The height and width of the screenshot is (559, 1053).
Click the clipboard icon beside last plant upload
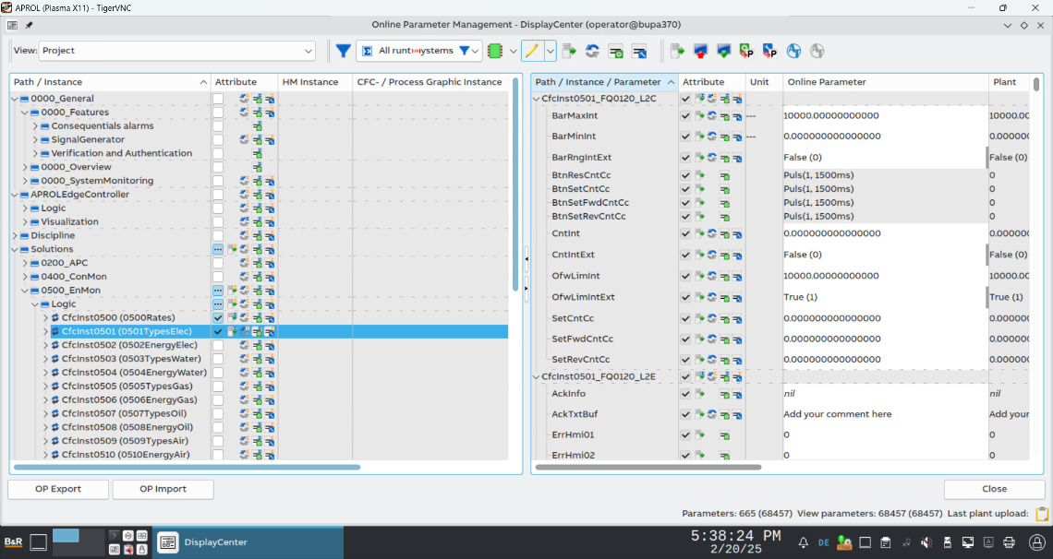[1042, 514]
